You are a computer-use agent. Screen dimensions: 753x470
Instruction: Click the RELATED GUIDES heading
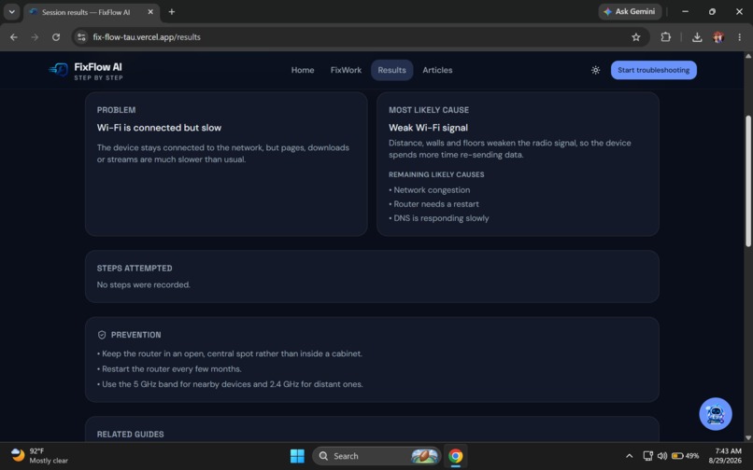[x=130, y=434]
